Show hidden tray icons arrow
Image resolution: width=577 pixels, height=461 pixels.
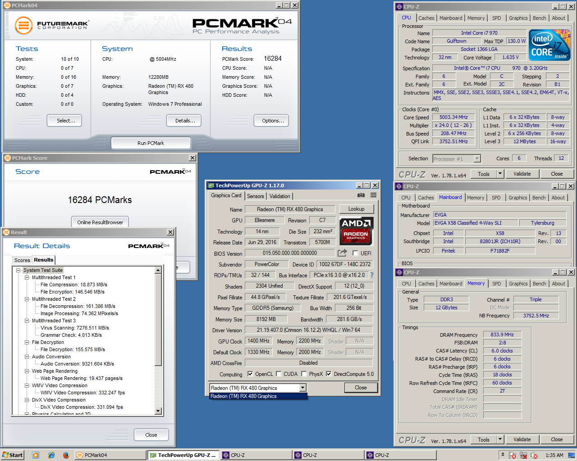pyautogui.click(x=503, y=455)
